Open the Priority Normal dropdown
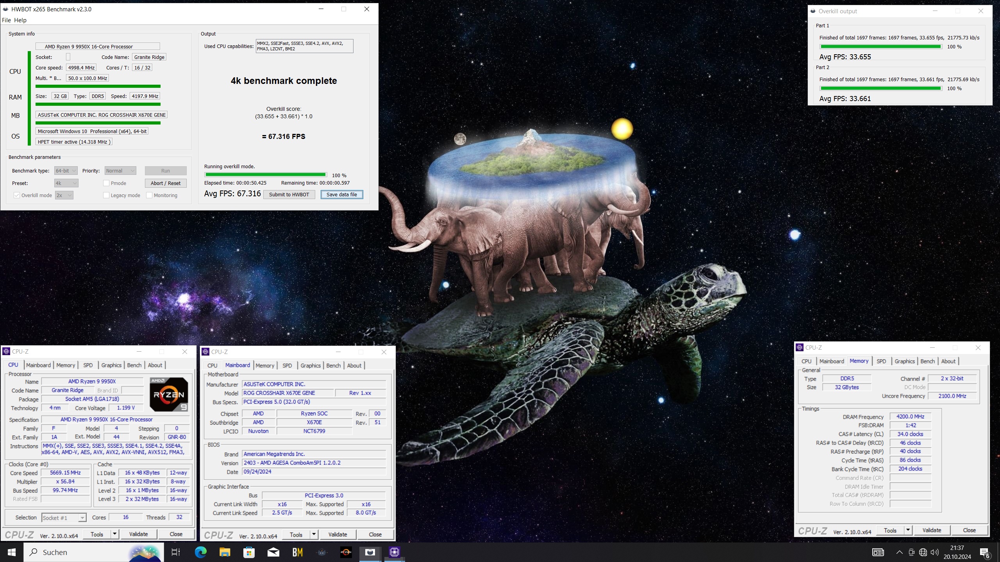Screen dimensions: 1000x562 [x=120, y=171]
